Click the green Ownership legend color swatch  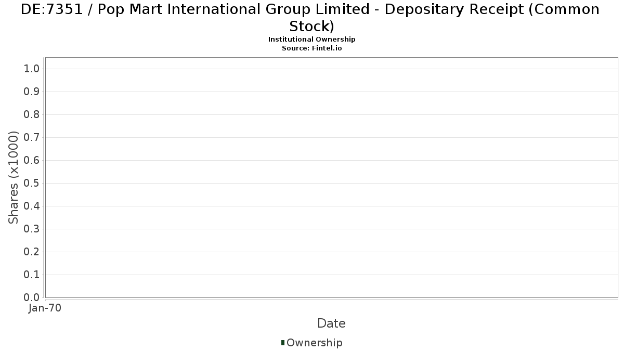283,343
